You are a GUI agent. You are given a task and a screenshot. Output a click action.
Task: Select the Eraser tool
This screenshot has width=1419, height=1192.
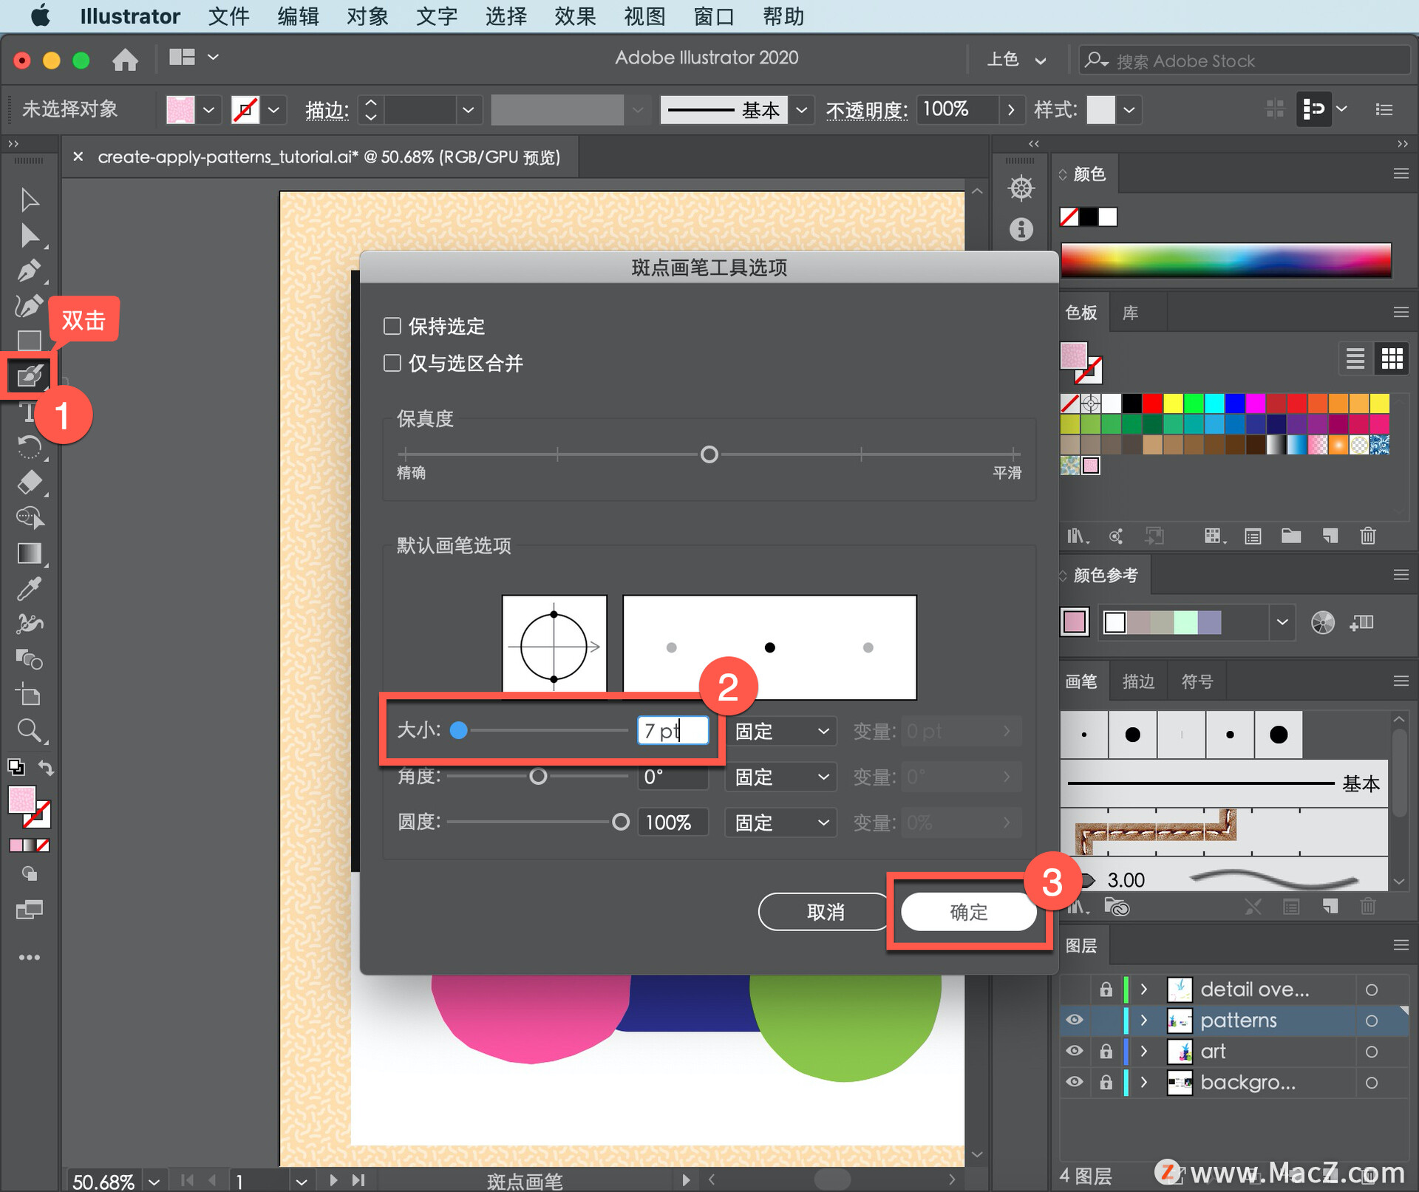[x=29, y=482]
